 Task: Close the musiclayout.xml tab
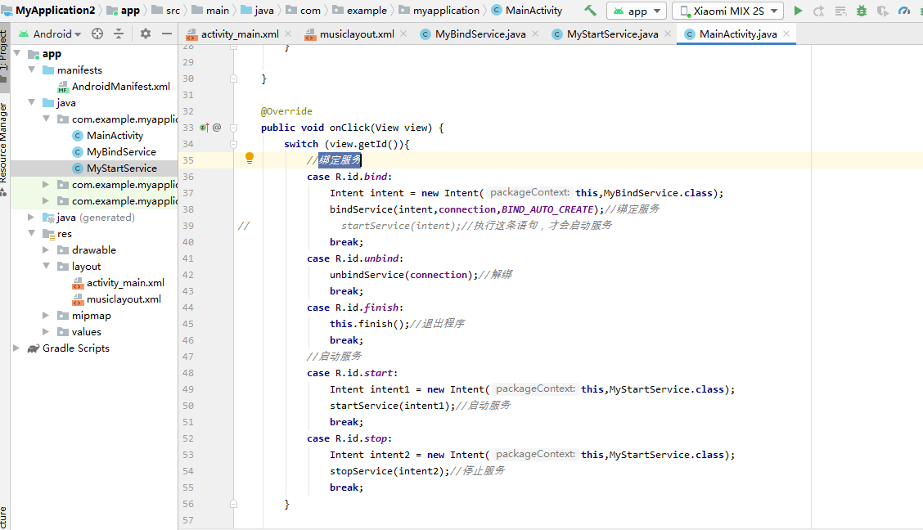point(403,34)
